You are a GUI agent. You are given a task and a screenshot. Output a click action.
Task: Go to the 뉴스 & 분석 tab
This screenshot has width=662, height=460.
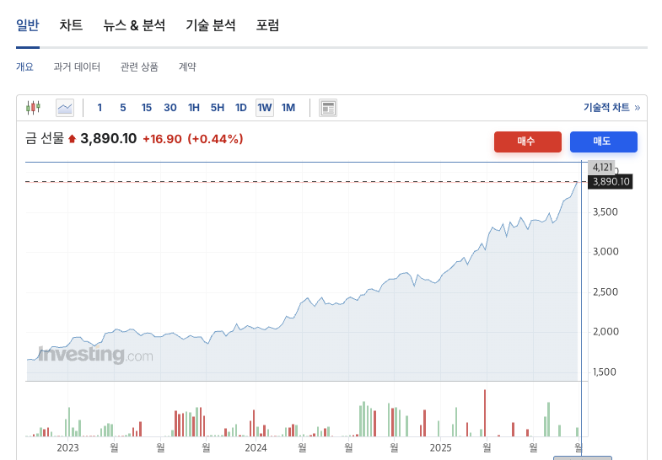(x=134, y=25)
